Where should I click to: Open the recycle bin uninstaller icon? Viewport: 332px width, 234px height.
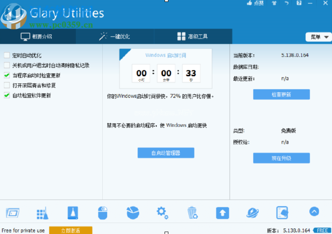(193, 212)
